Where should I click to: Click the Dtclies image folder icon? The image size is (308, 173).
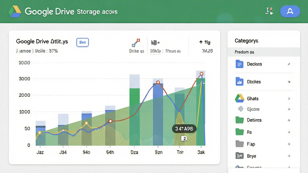pyautogui.click(x=239, y=82)
